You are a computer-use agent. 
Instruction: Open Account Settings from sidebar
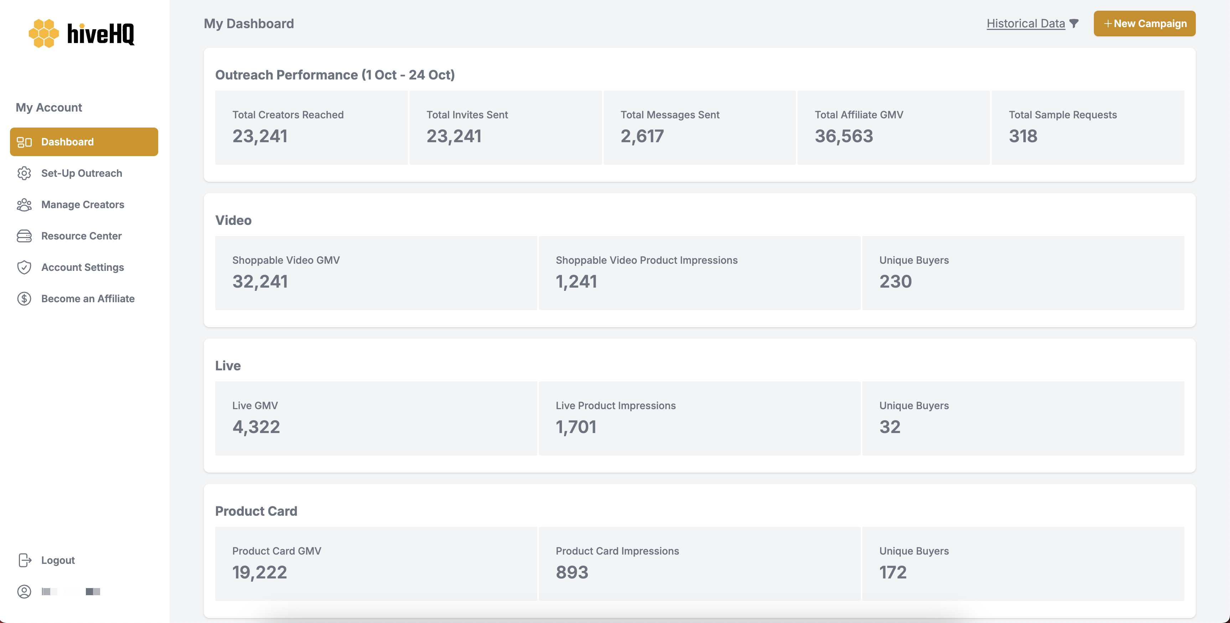(83, 268)
